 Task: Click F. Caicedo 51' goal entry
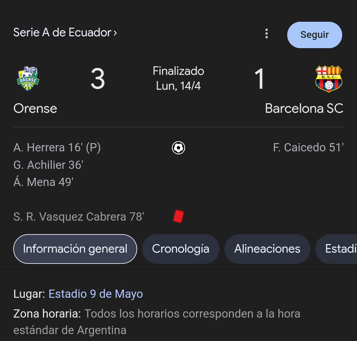(x=308, y=147)
